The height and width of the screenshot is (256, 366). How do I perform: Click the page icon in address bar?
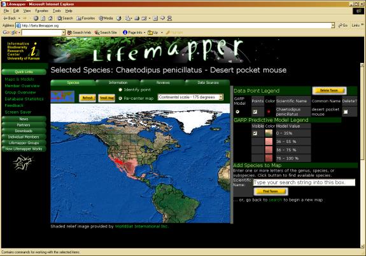tap(19, 25)
